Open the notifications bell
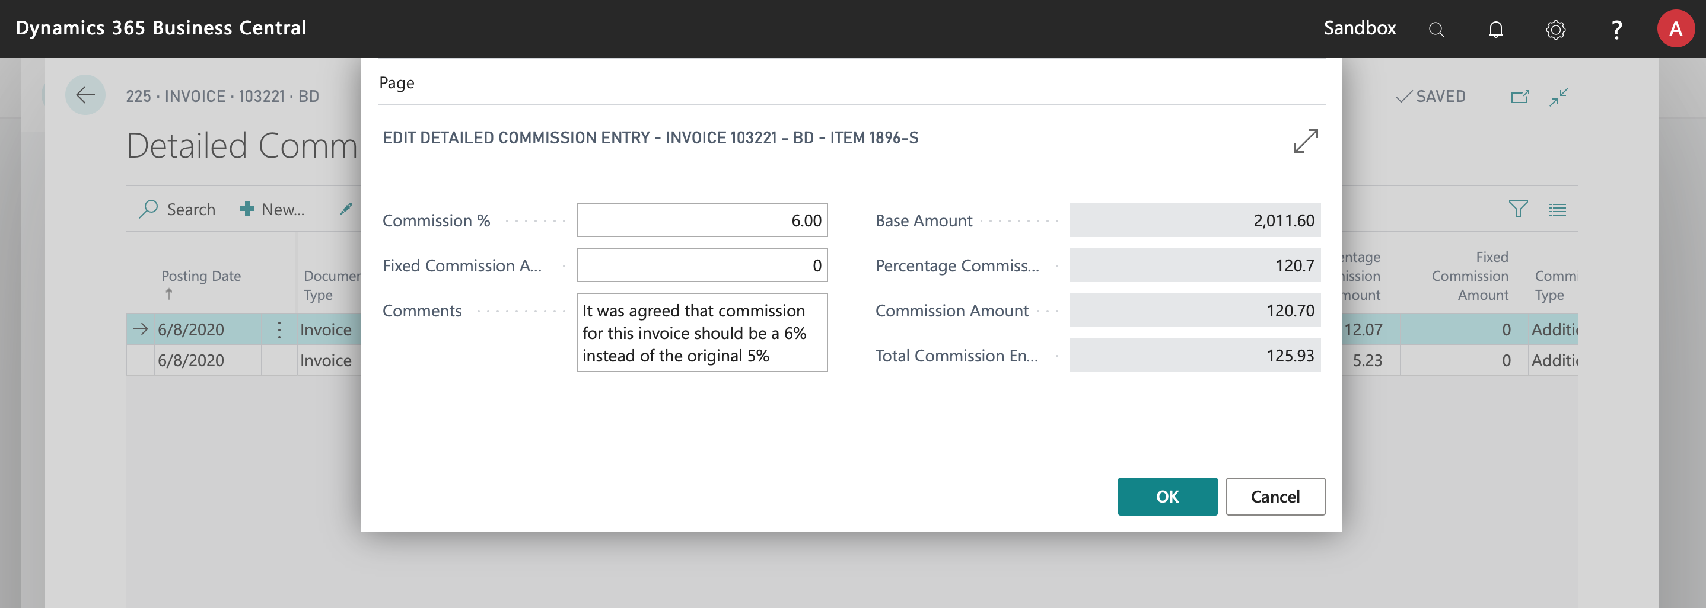Screen dimensions: 1706x608 (1495, 29)
